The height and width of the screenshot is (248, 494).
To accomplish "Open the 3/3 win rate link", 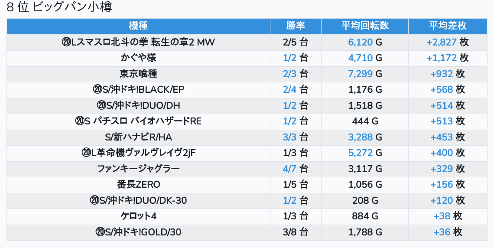I will (289, 137).
